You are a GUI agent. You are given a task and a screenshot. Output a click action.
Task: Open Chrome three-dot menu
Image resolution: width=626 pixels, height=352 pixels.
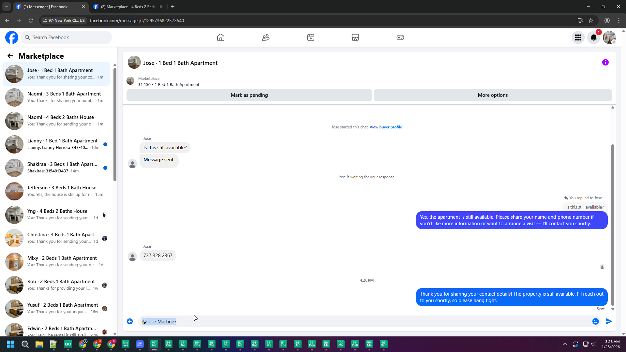[619, 21]
